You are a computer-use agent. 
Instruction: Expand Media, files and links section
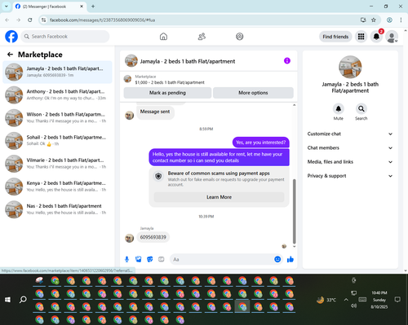(350, 162)
